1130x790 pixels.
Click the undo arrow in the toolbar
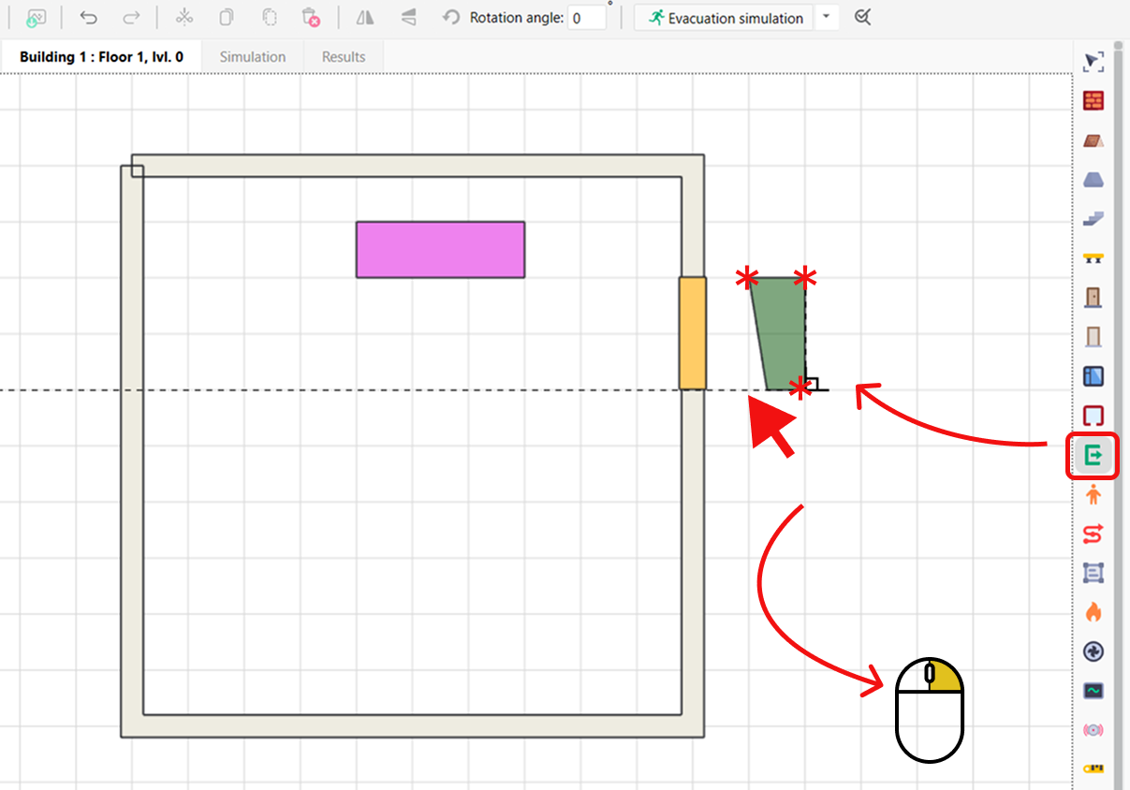[87, 17]
